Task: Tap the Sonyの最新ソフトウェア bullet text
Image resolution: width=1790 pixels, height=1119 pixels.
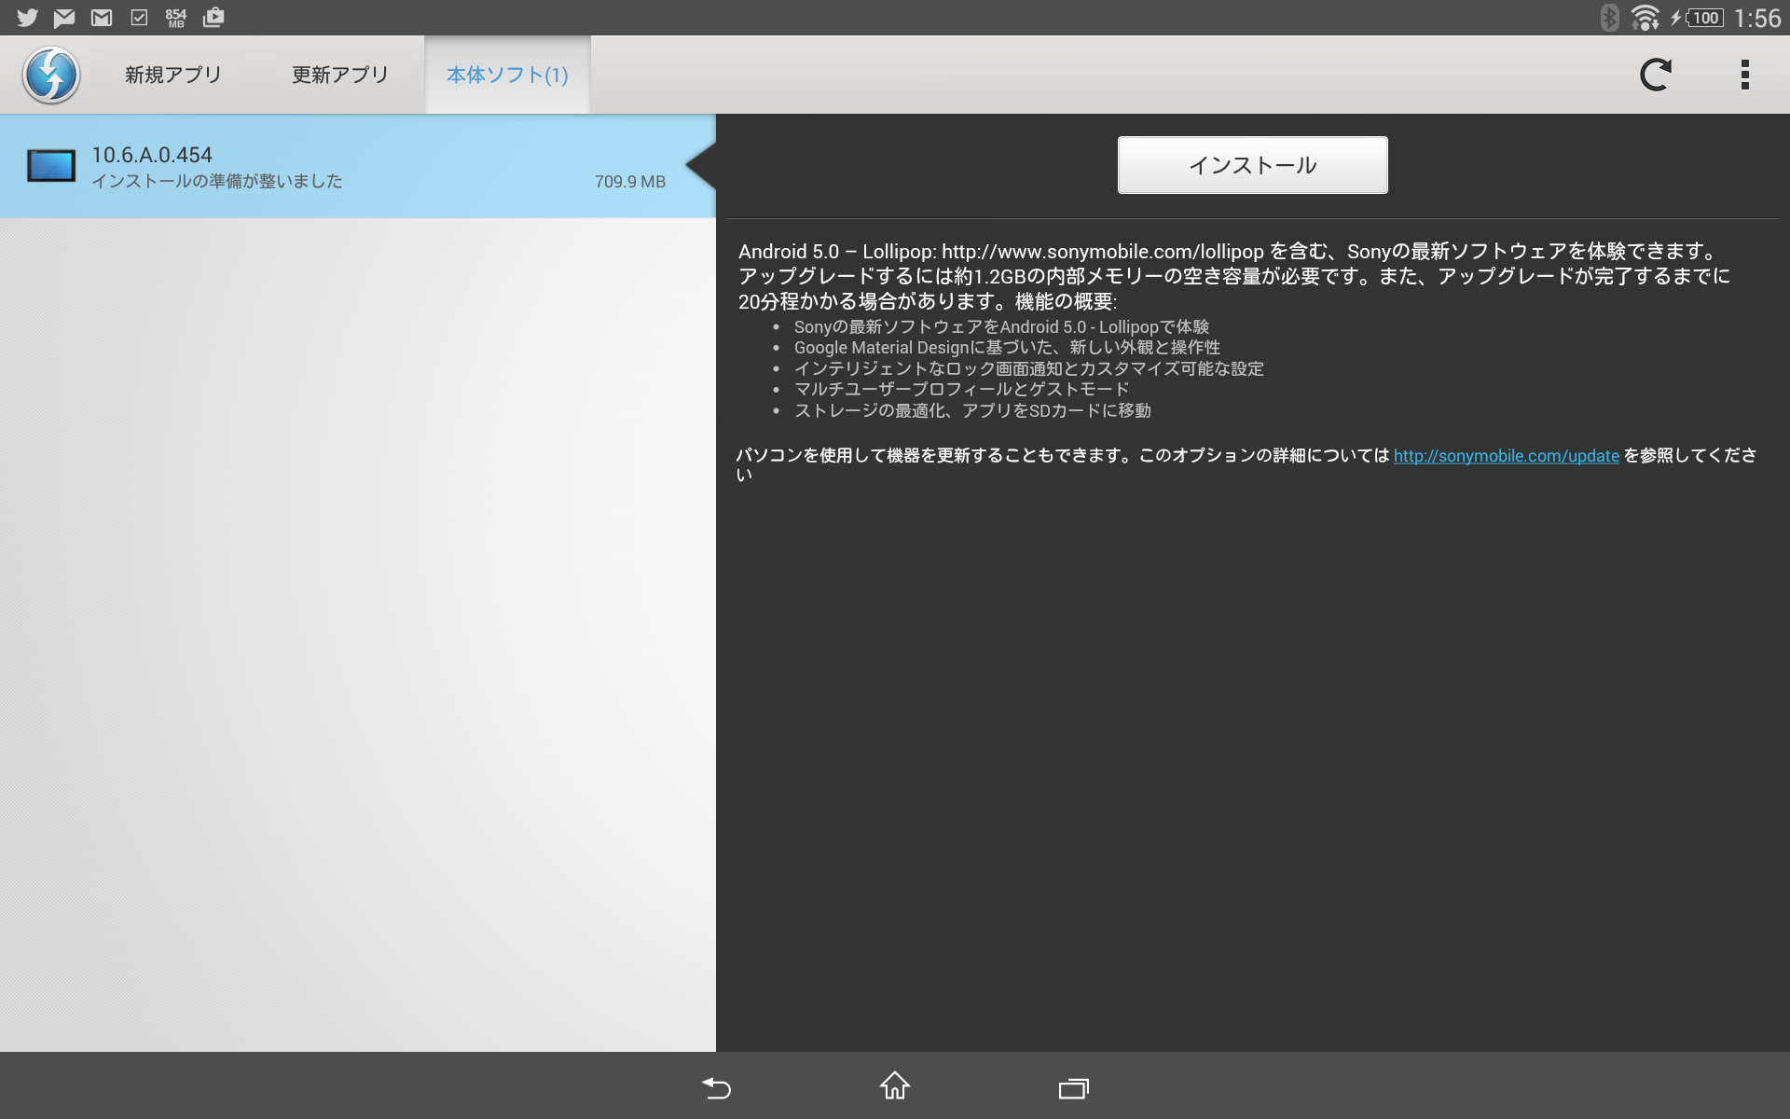Action: click(x=1001, y=327)
